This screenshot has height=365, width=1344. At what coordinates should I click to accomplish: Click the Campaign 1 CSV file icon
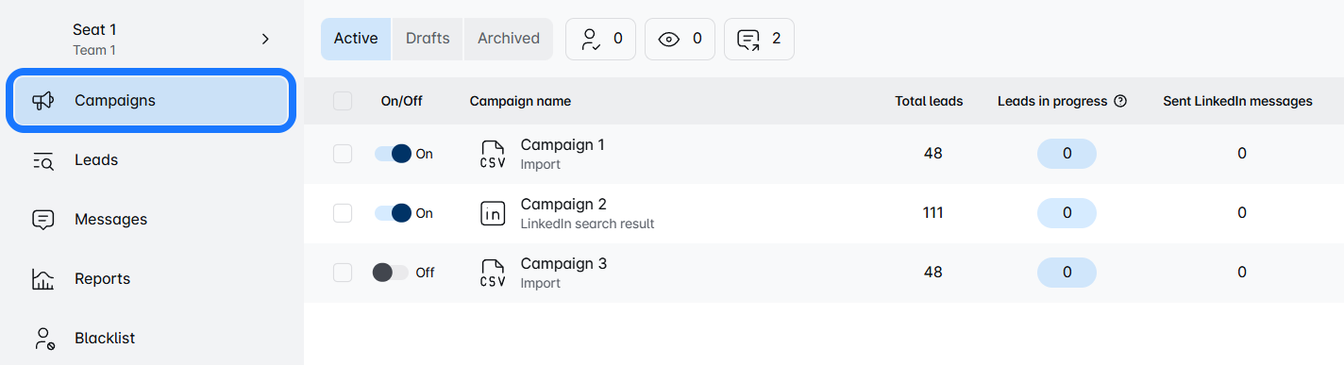[x=493, y=155]
